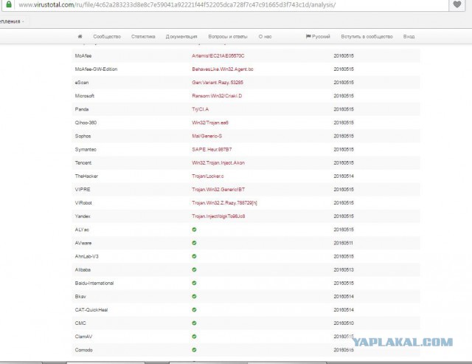
Task: Select the McAfee antivirus name
Action: tap(83, 56)
